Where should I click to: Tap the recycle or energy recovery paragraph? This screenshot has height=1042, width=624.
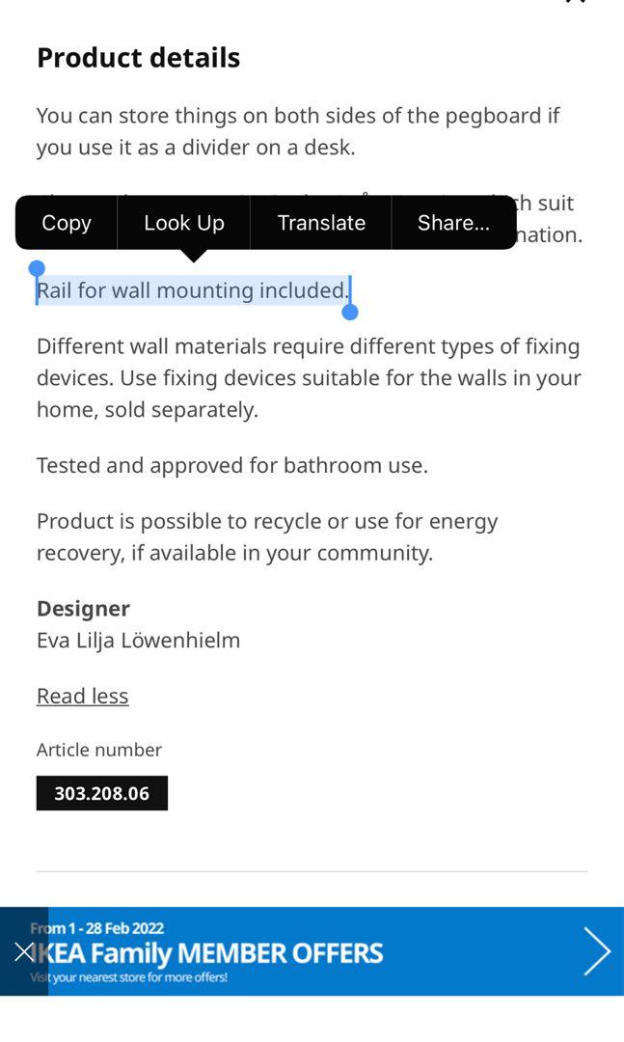[x=267, y=537]
